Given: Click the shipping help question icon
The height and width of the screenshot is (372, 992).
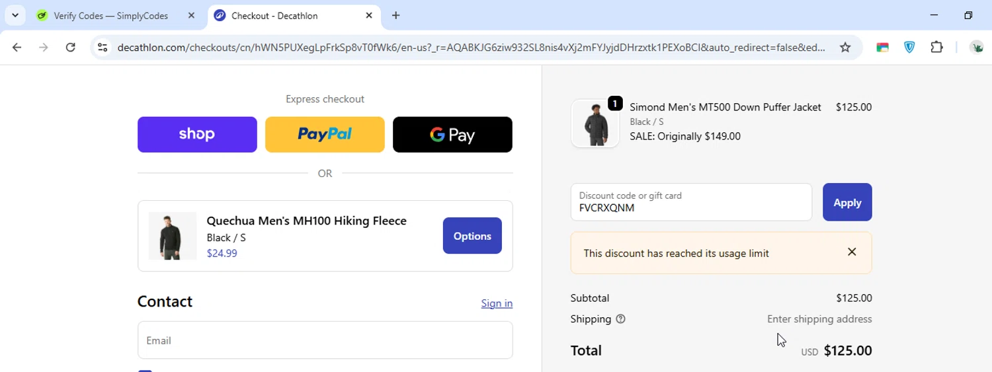Looking at the screenshot, I should click(620, 319).
